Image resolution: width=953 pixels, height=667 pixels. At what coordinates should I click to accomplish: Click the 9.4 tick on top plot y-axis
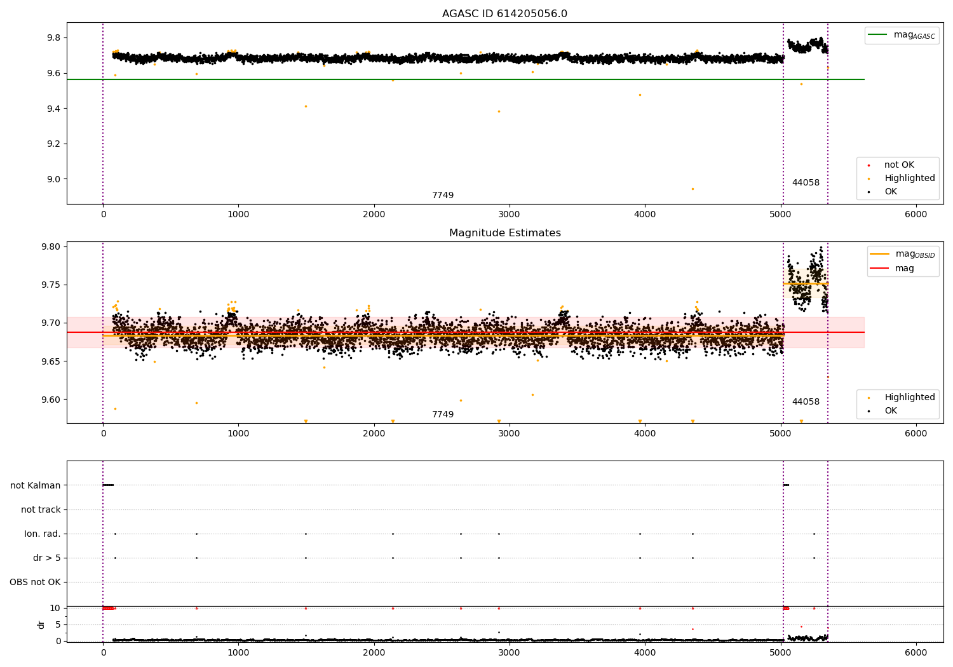(53, 109)
